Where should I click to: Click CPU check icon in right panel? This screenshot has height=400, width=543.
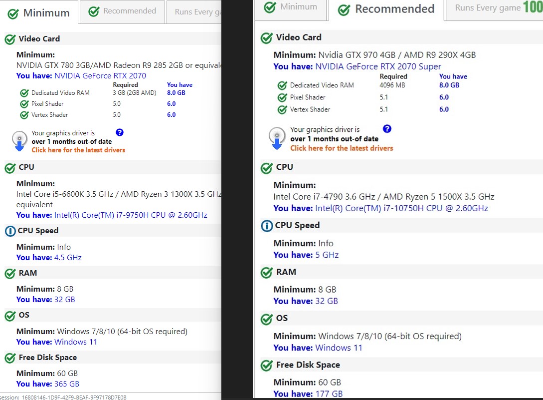tap(267, 168)
